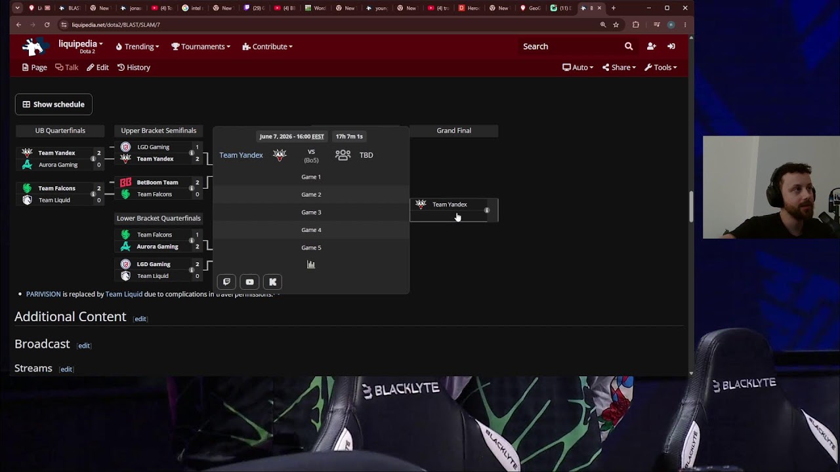Open the PARIVISION link in the note
Screen dimensions: 840x472
point(43,294)
